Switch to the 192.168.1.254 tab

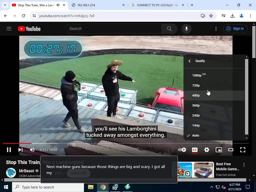(98, 5)
